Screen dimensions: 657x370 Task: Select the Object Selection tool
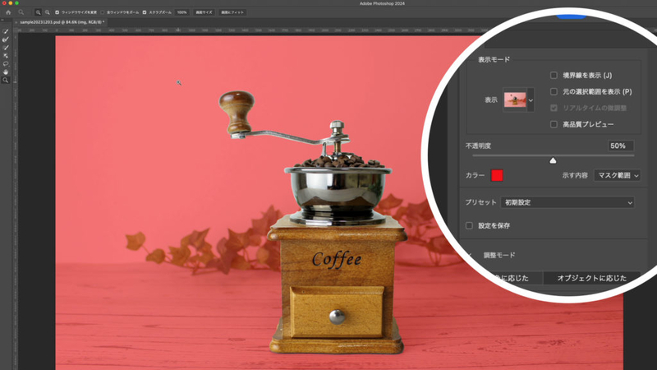[6, 55]
